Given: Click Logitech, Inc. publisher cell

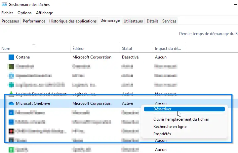Looking at the screenshot, I should 84,94.
